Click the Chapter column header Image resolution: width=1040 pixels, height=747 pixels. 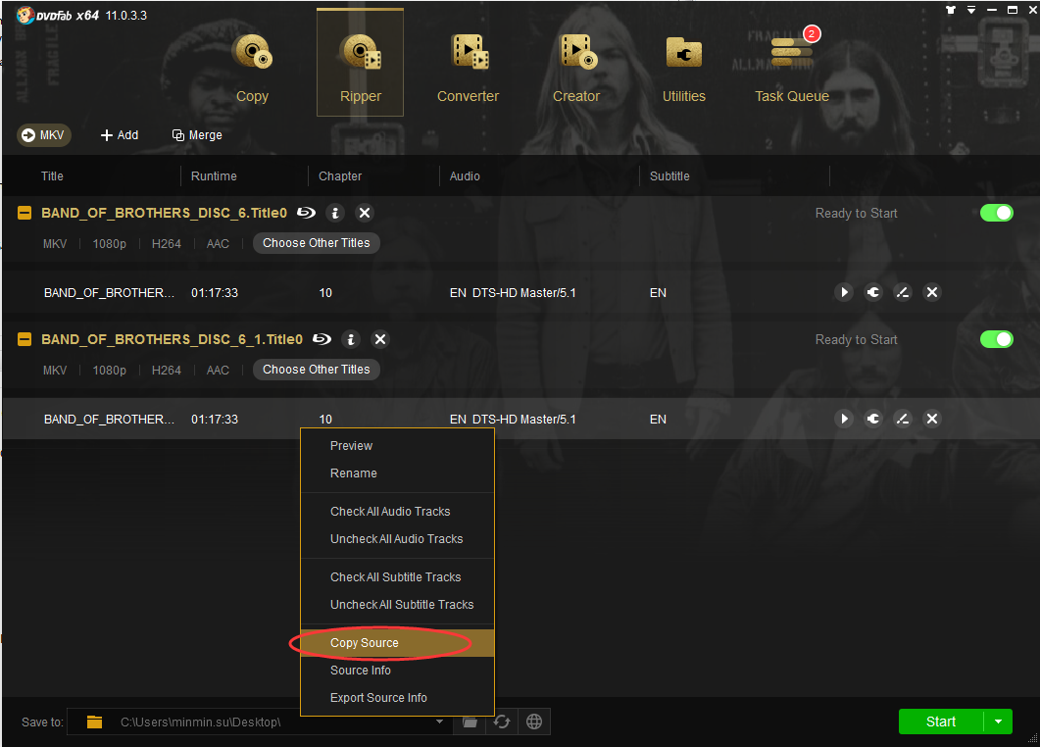(339, 176)
